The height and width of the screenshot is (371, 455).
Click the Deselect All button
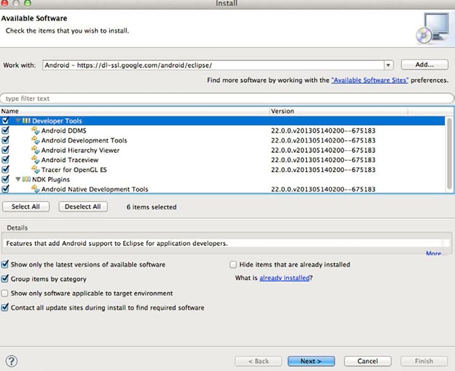tap(83, 206)
